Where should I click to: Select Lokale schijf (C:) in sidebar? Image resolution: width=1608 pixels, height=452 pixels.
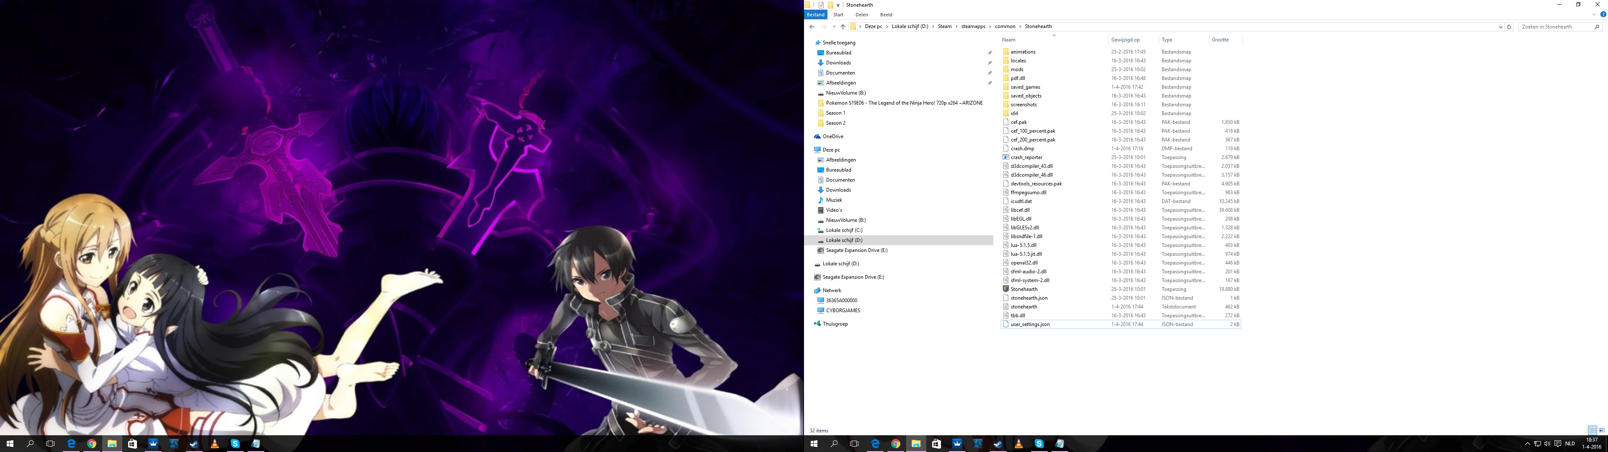[x=844, y=230]
